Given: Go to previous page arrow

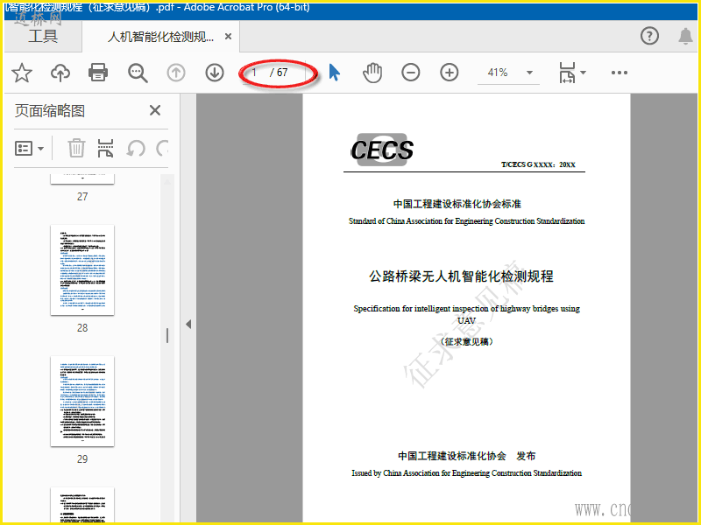Looking at the screenshot, I should point(176,73).
